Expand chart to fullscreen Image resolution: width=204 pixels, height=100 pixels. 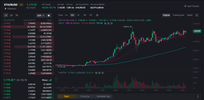[197, 15]
